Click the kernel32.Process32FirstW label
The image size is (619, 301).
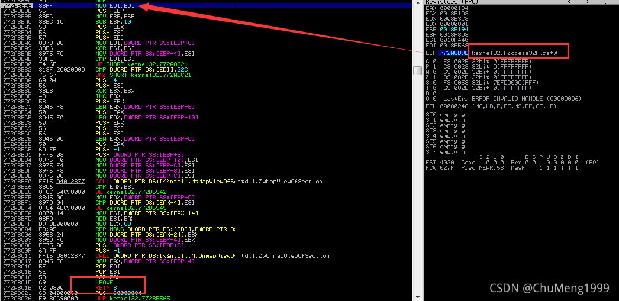click(514, 53)
